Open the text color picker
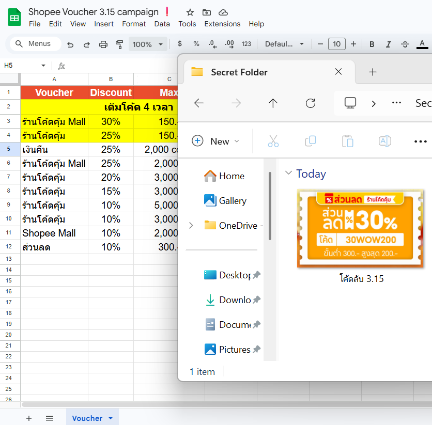 click(422, 44)
